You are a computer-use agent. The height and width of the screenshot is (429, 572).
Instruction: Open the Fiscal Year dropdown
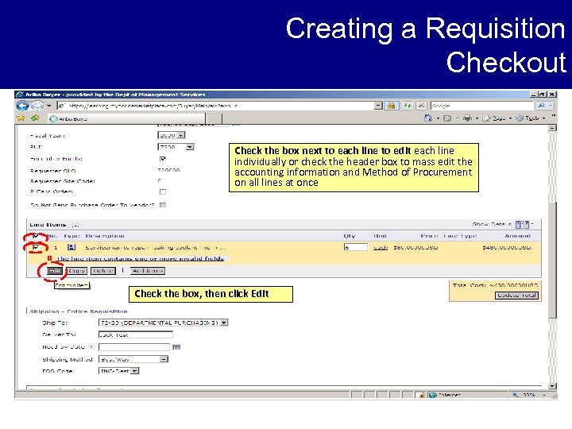172,135
